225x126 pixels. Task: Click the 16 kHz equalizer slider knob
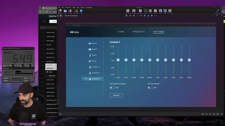tap(189, 60)
